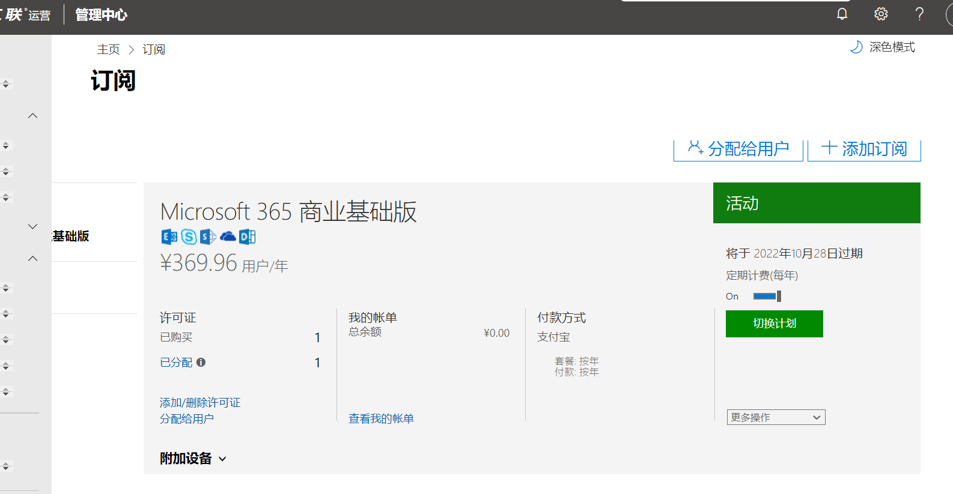Click the ¥0.00 balance amount
The image size is (953, 494).
coord(496,333)
